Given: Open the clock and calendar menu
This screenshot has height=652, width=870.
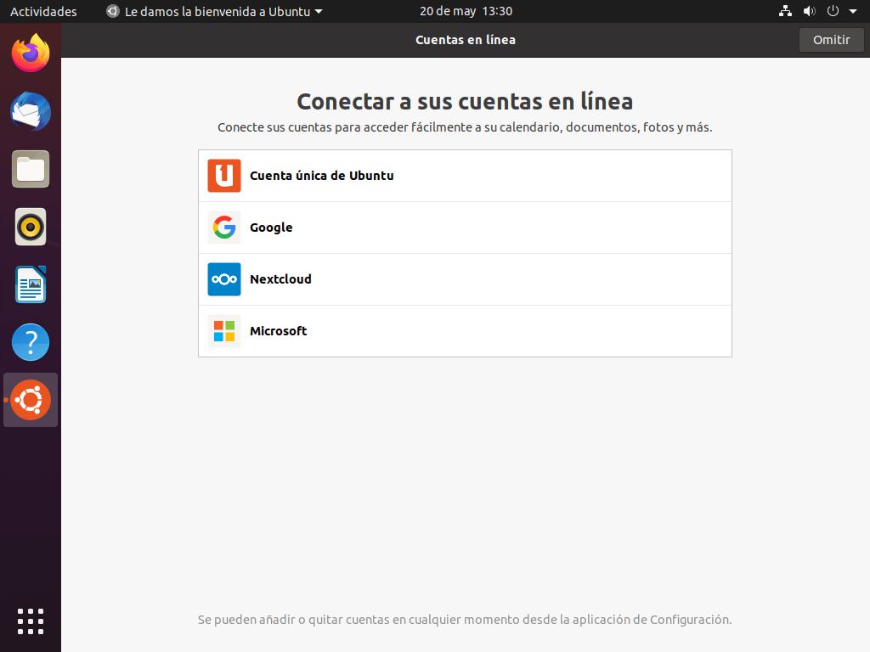Looking at the screenshot, I should (x=466, y=11).
